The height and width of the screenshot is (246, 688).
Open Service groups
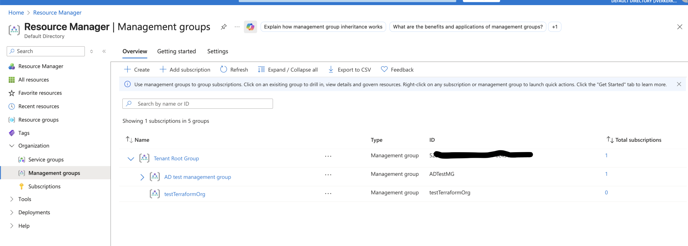tap(46, 160)
